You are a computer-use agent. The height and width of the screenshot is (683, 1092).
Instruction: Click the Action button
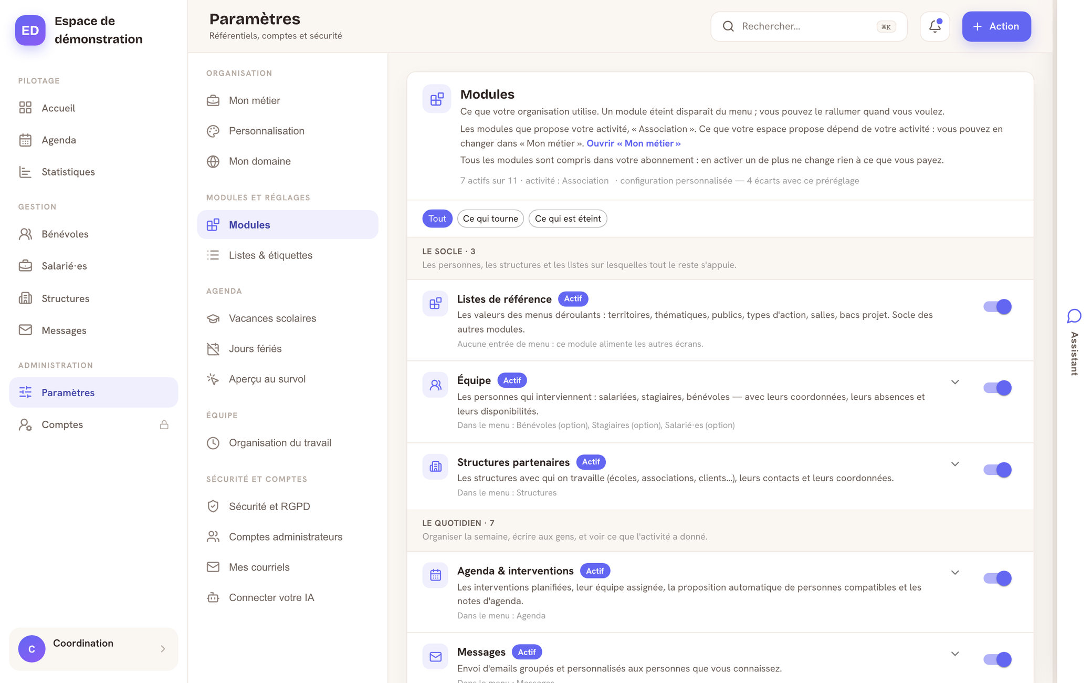996,26
